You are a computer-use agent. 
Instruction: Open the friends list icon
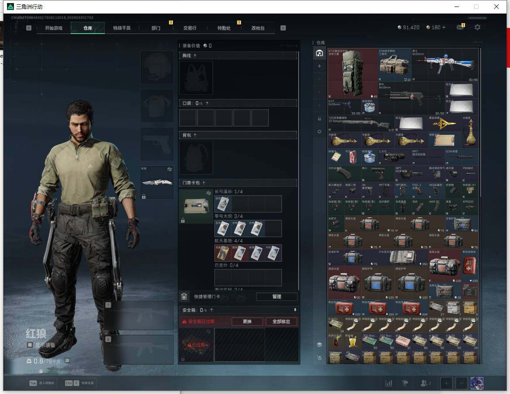pos(425,383)
